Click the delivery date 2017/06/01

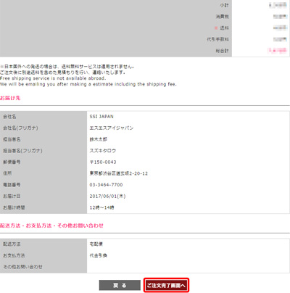tap(107, 196)
